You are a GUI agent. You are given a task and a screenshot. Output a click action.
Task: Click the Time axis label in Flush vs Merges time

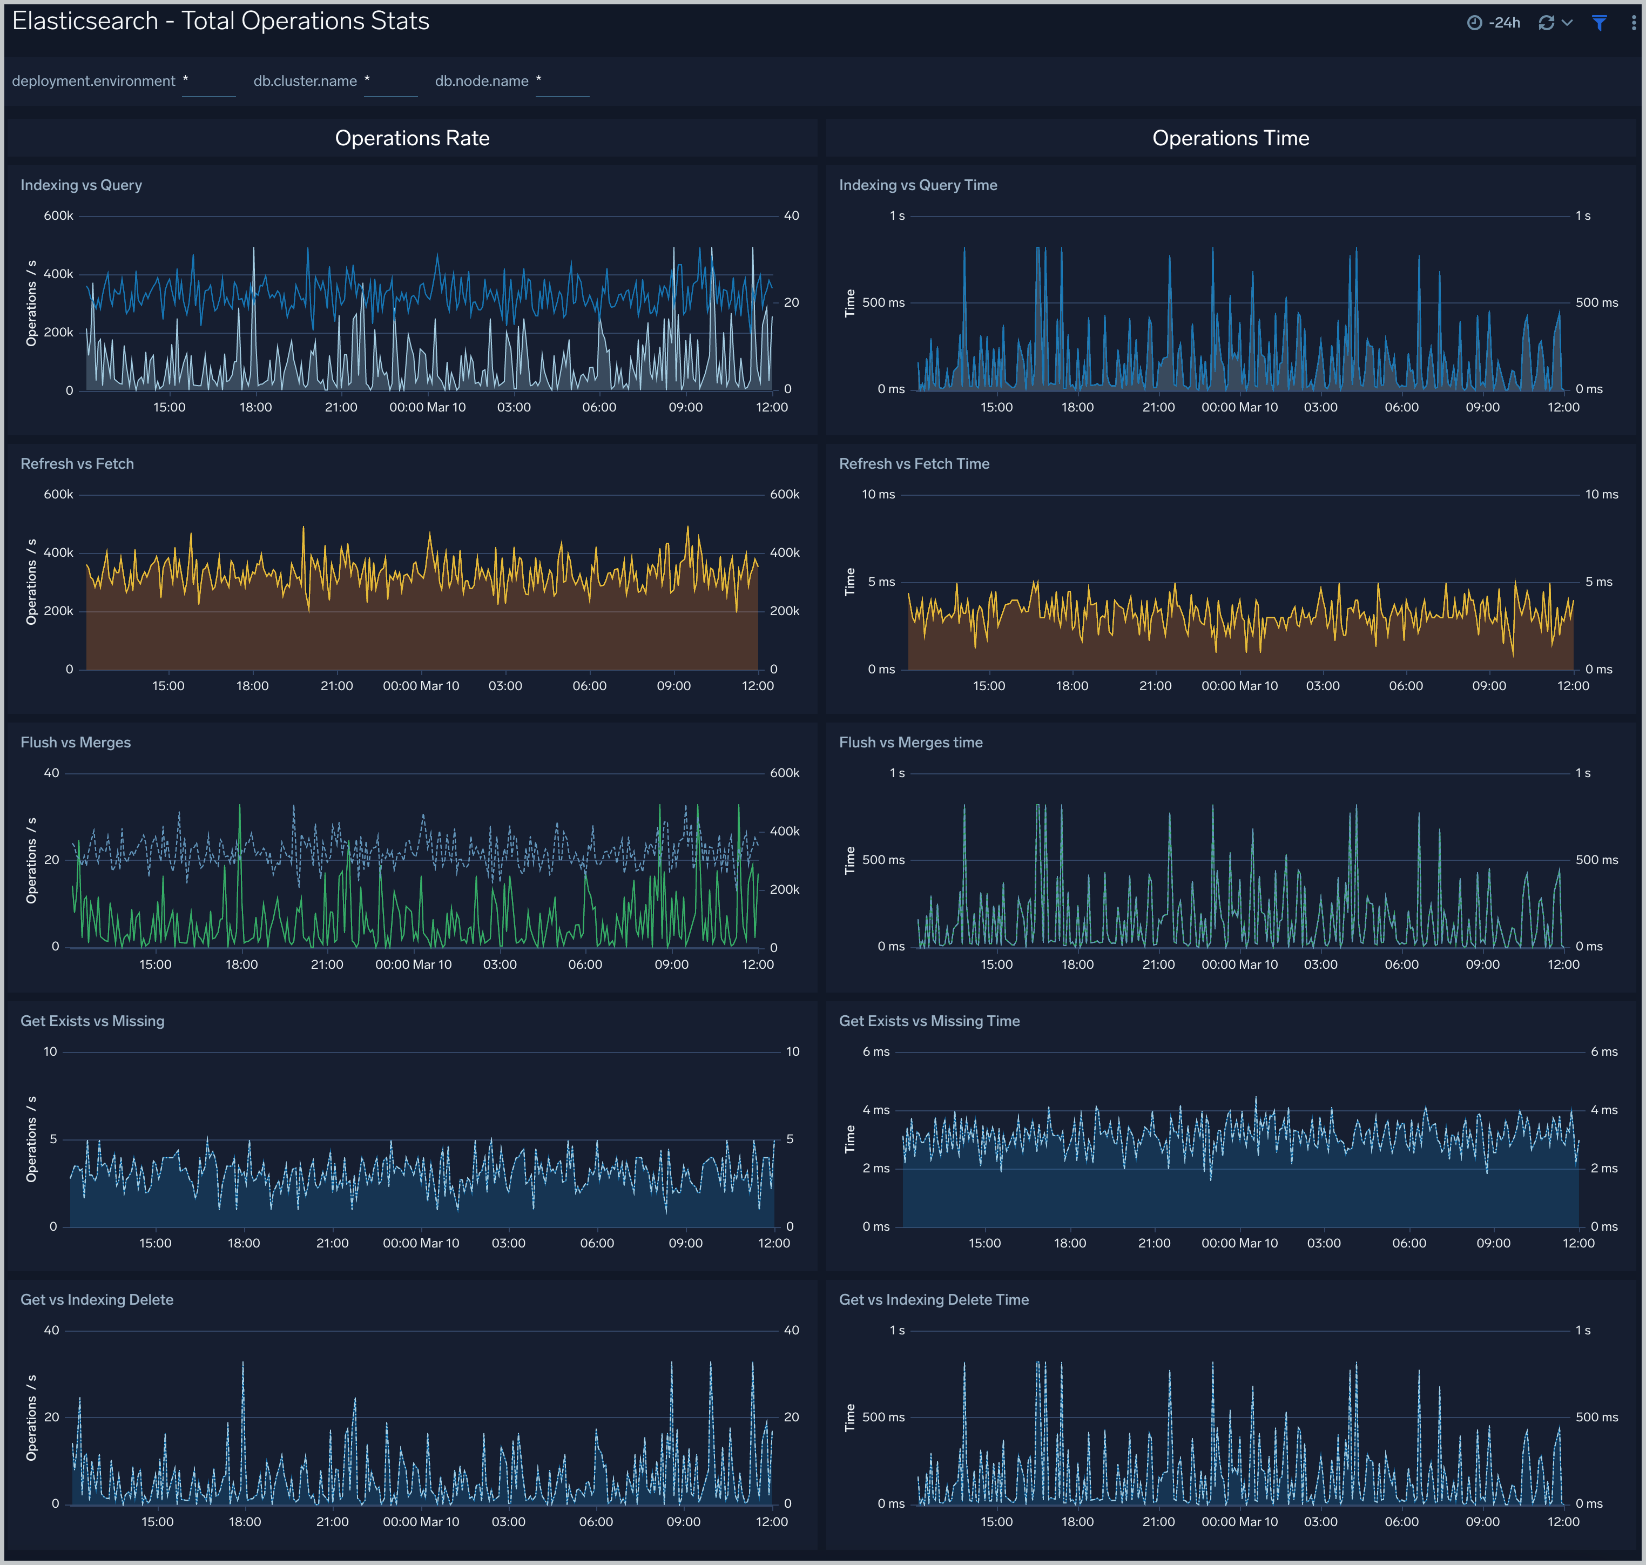pos(850,860)
